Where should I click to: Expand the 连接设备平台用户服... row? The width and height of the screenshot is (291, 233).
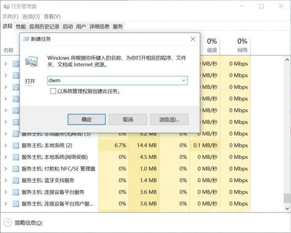click(6, 204)
